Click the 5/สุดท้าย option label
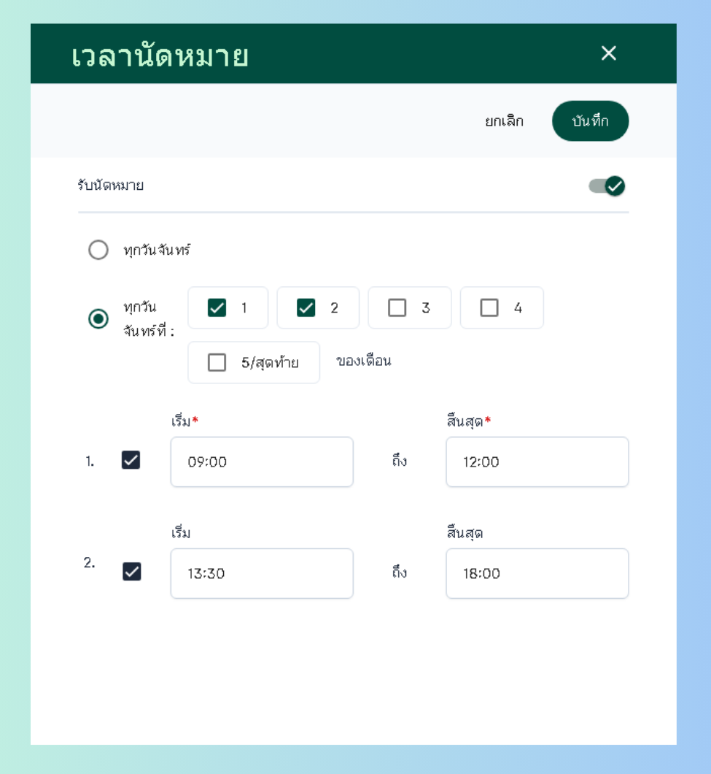 click(271, 363)
